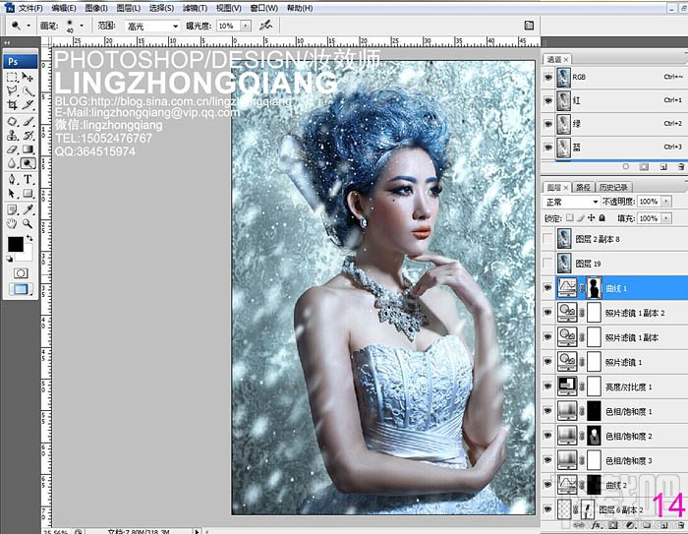Hide the 红 channel eye
This screenshot has width=688, height=534.
click(548, 100)
